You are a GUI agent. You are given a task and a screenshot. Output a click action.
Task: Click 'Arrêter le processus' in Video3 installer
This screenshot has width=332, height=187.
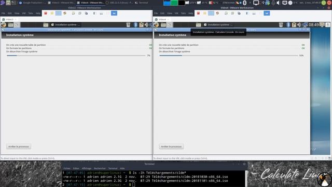[19, 146]
